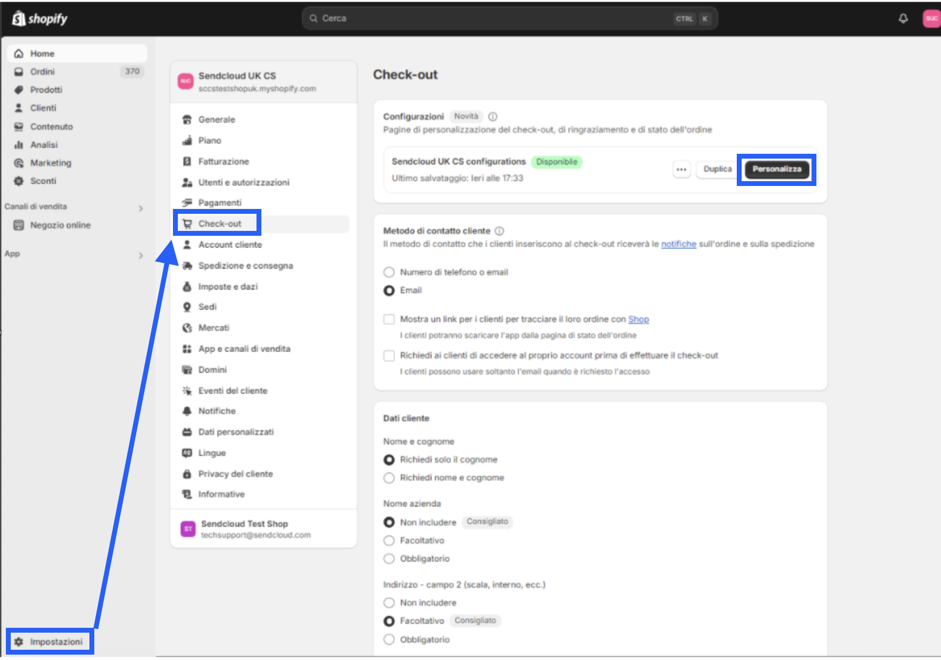Check the require account login before check-out box
Screen dimensions: 941x660
pyautogui.click(x=389, y=355)
